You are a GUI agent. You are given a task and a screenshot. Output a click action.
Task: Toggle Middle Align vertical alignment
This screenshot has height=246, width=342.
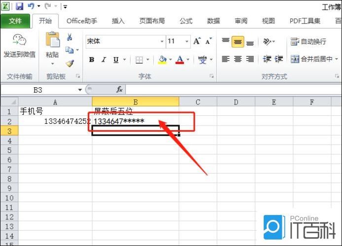pyautogui.click(x=238, y=41)
